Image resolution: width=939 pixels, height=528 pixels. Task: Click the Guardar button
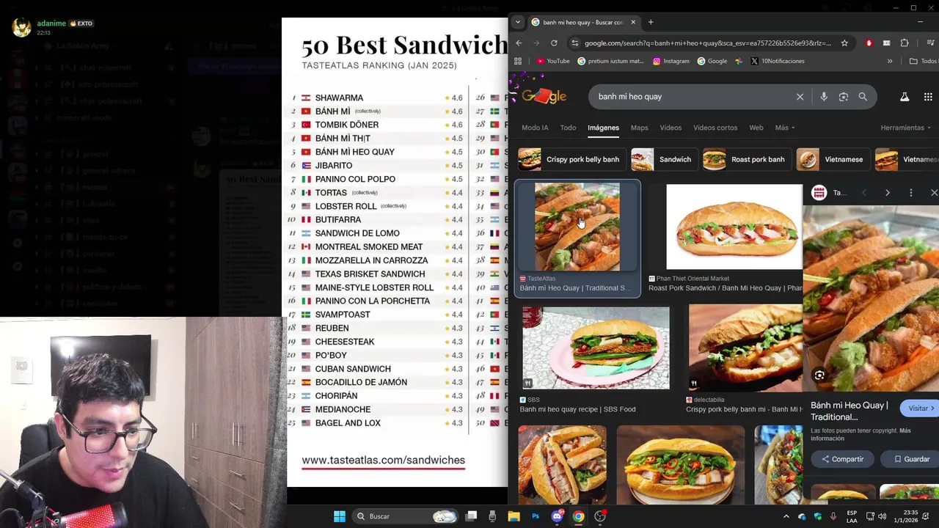click(x=911, y=459)
